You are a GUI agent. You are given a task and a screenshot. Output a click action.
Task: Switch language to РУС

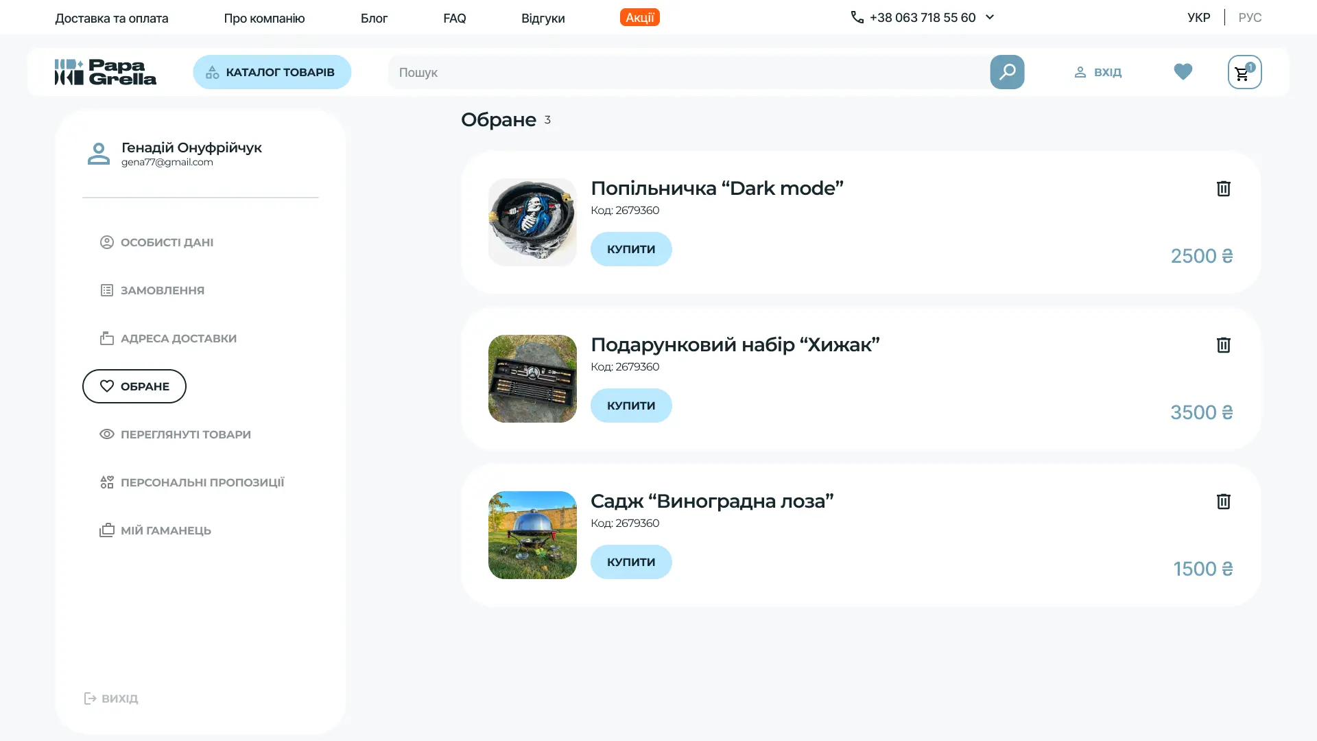click(x=1249, y=18)
